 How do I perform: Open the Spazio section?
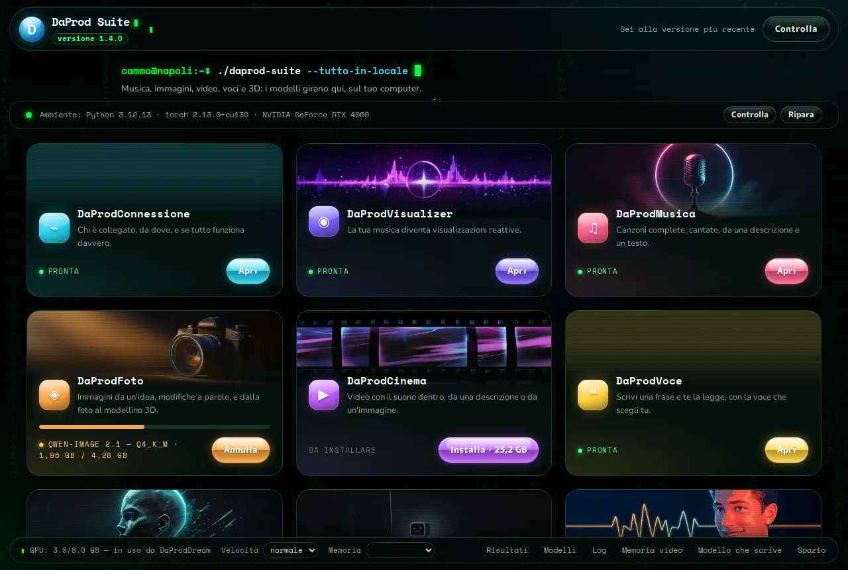pos(812,550)
